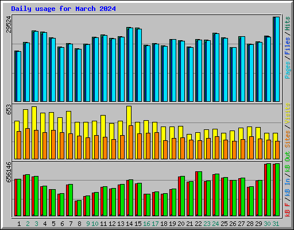Click the 'Visits' legend label
The image size is (294, 230).
click(288, 113)
